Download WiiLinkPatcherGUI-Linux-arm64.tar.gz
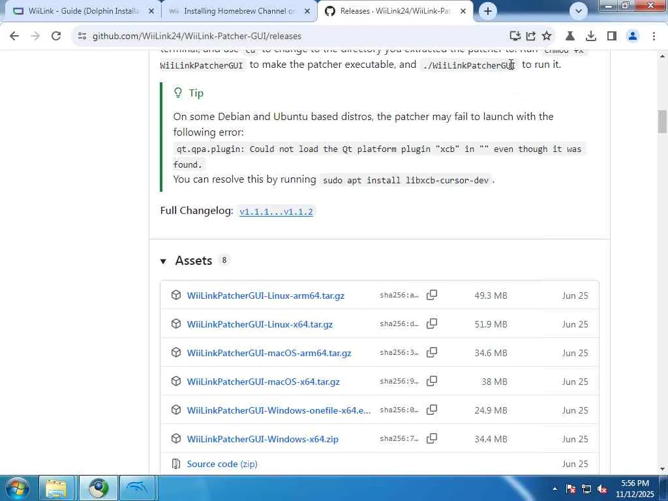Screen dimensions: 668x501 pyautogui.click(x=266, y=296)
